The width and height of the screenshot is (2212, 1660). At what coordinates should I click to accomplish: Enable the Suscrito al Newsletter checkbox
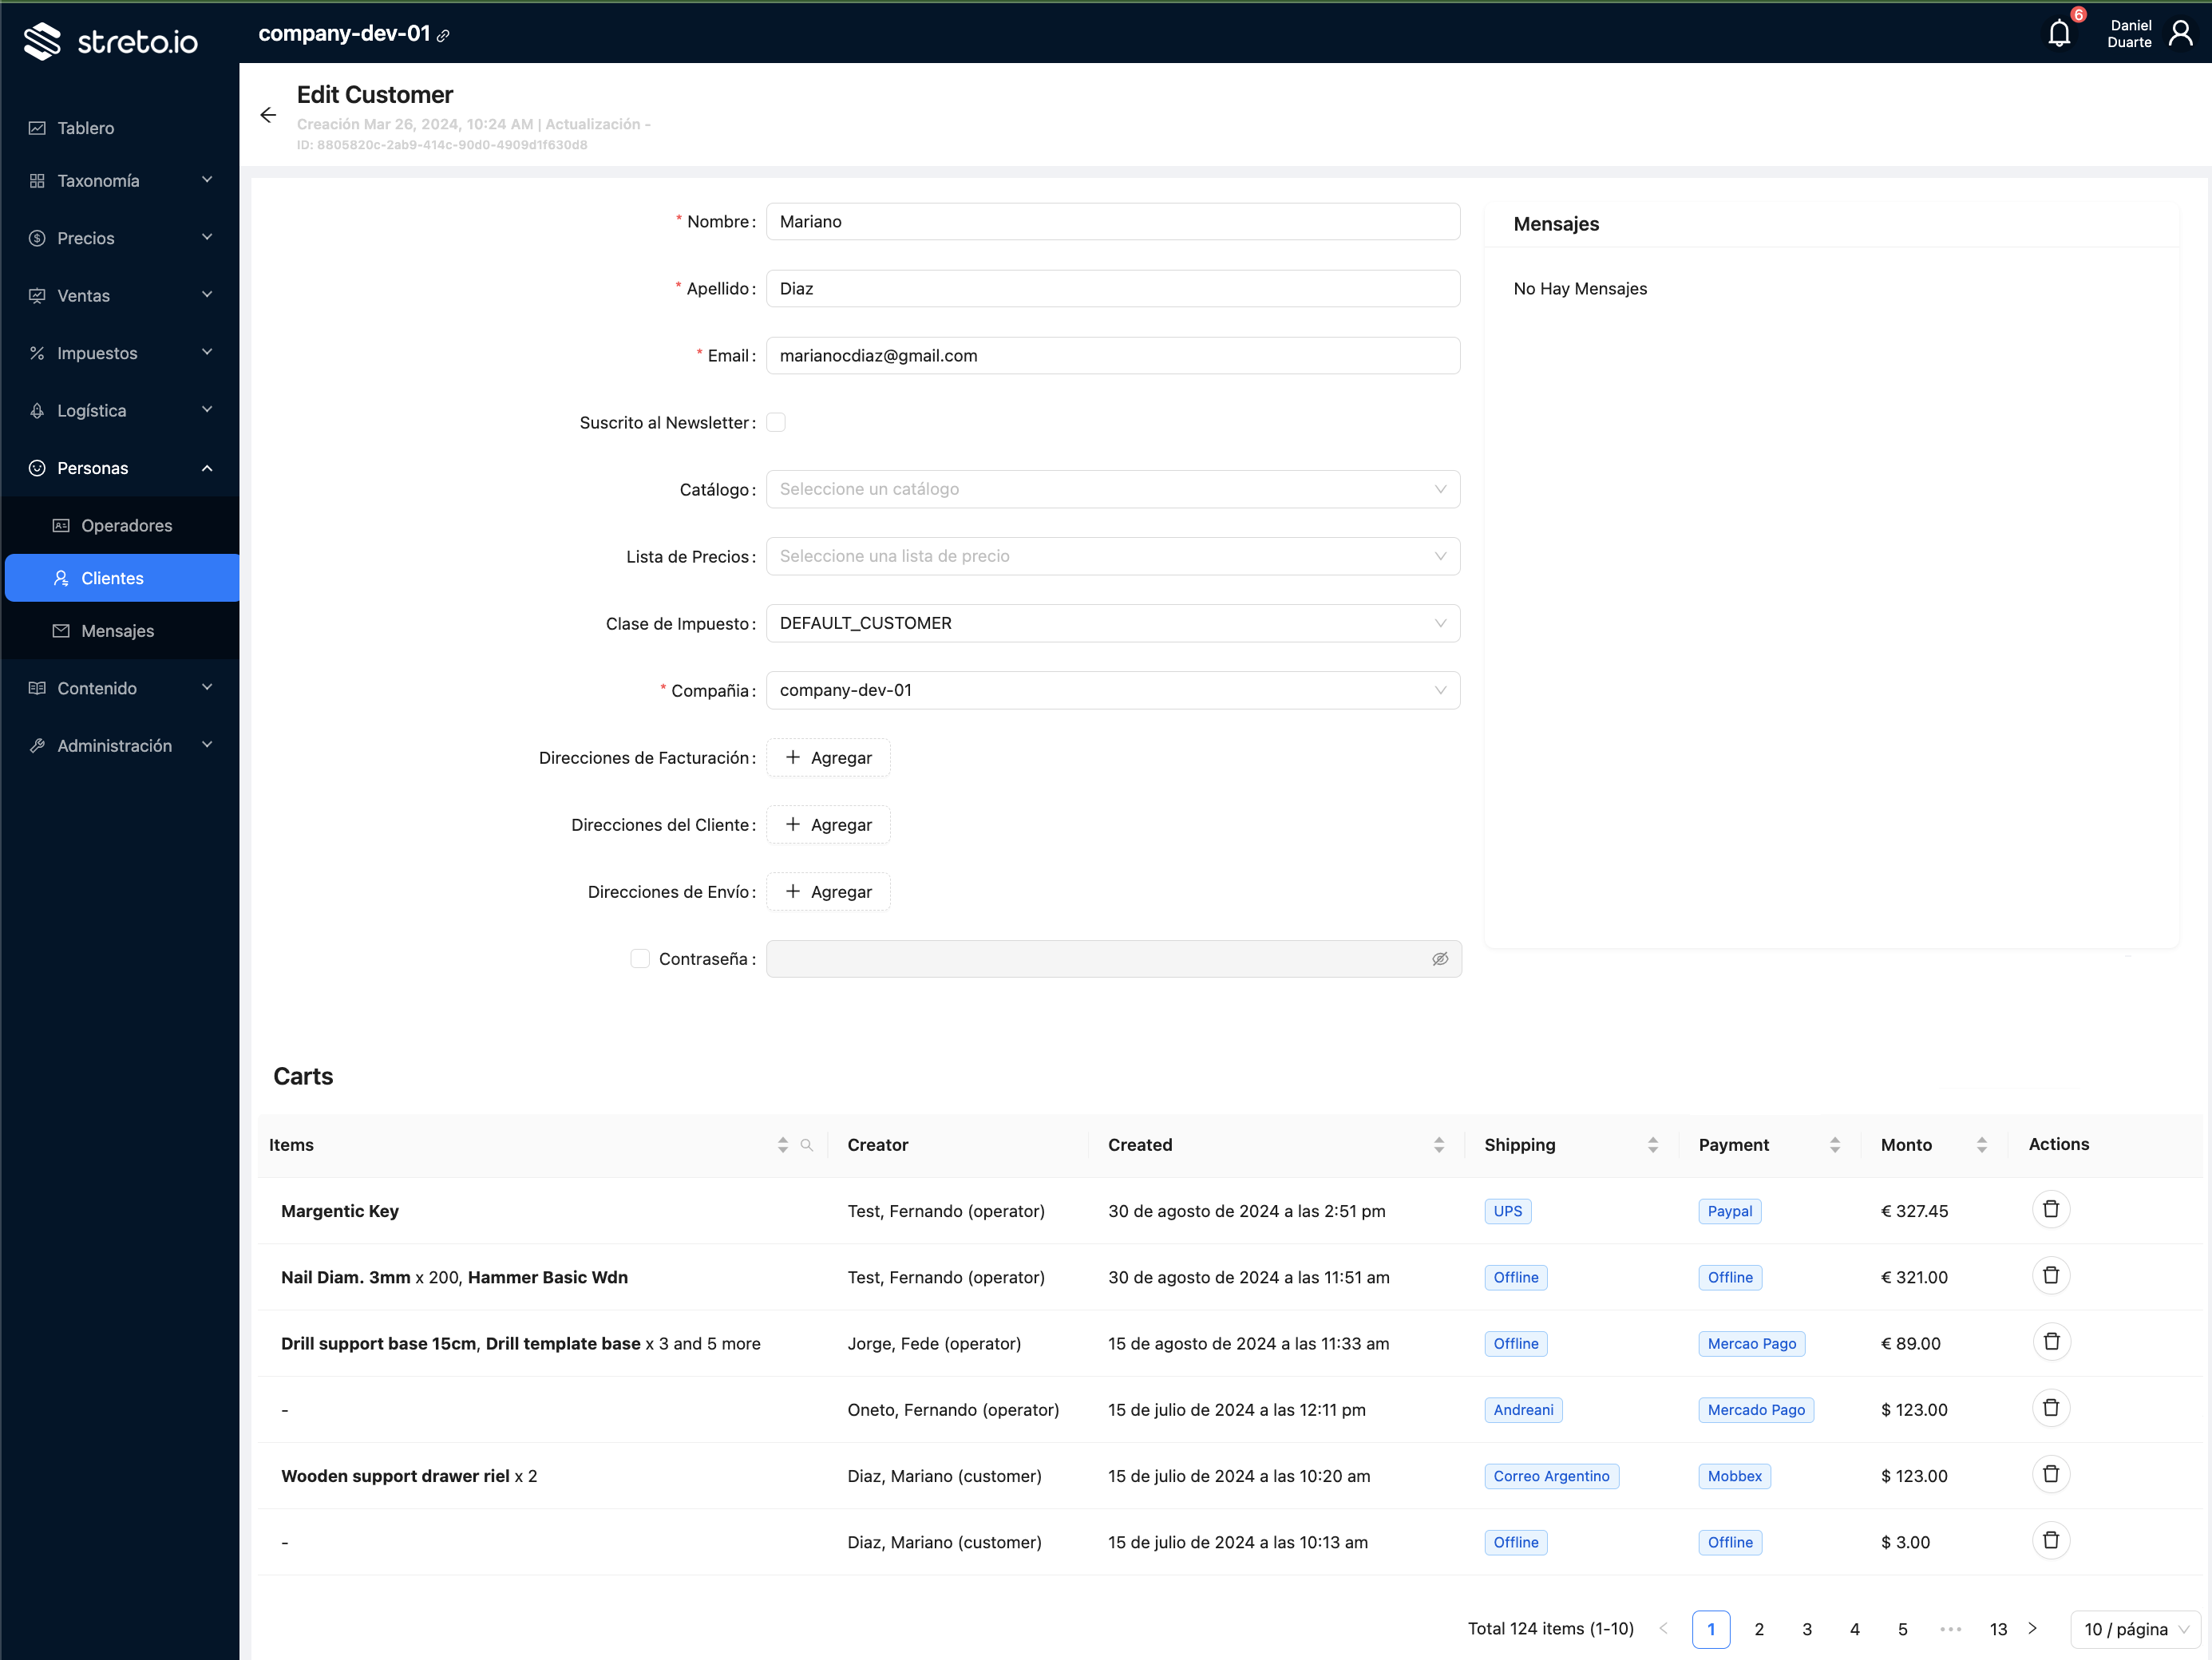(x=776, y=422)
